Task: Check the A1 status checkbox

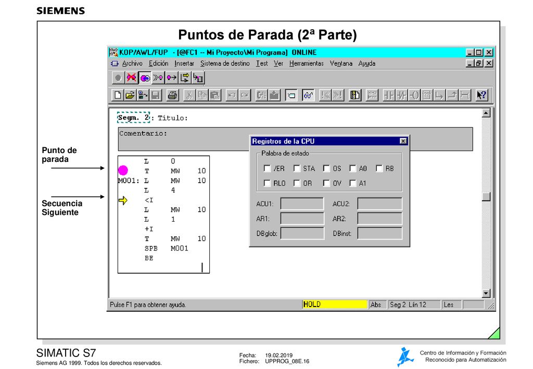Action: click(x=353, y=184)
